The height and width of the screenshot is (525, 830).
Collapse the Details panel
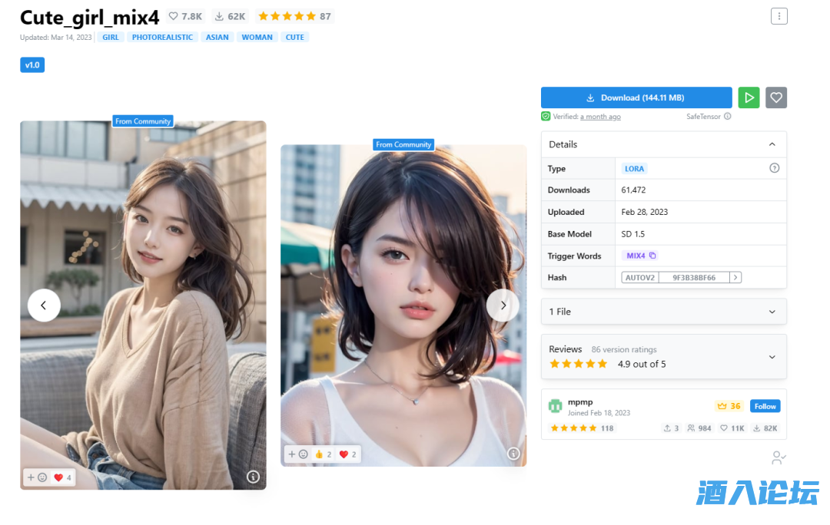(x=772, y=144)
